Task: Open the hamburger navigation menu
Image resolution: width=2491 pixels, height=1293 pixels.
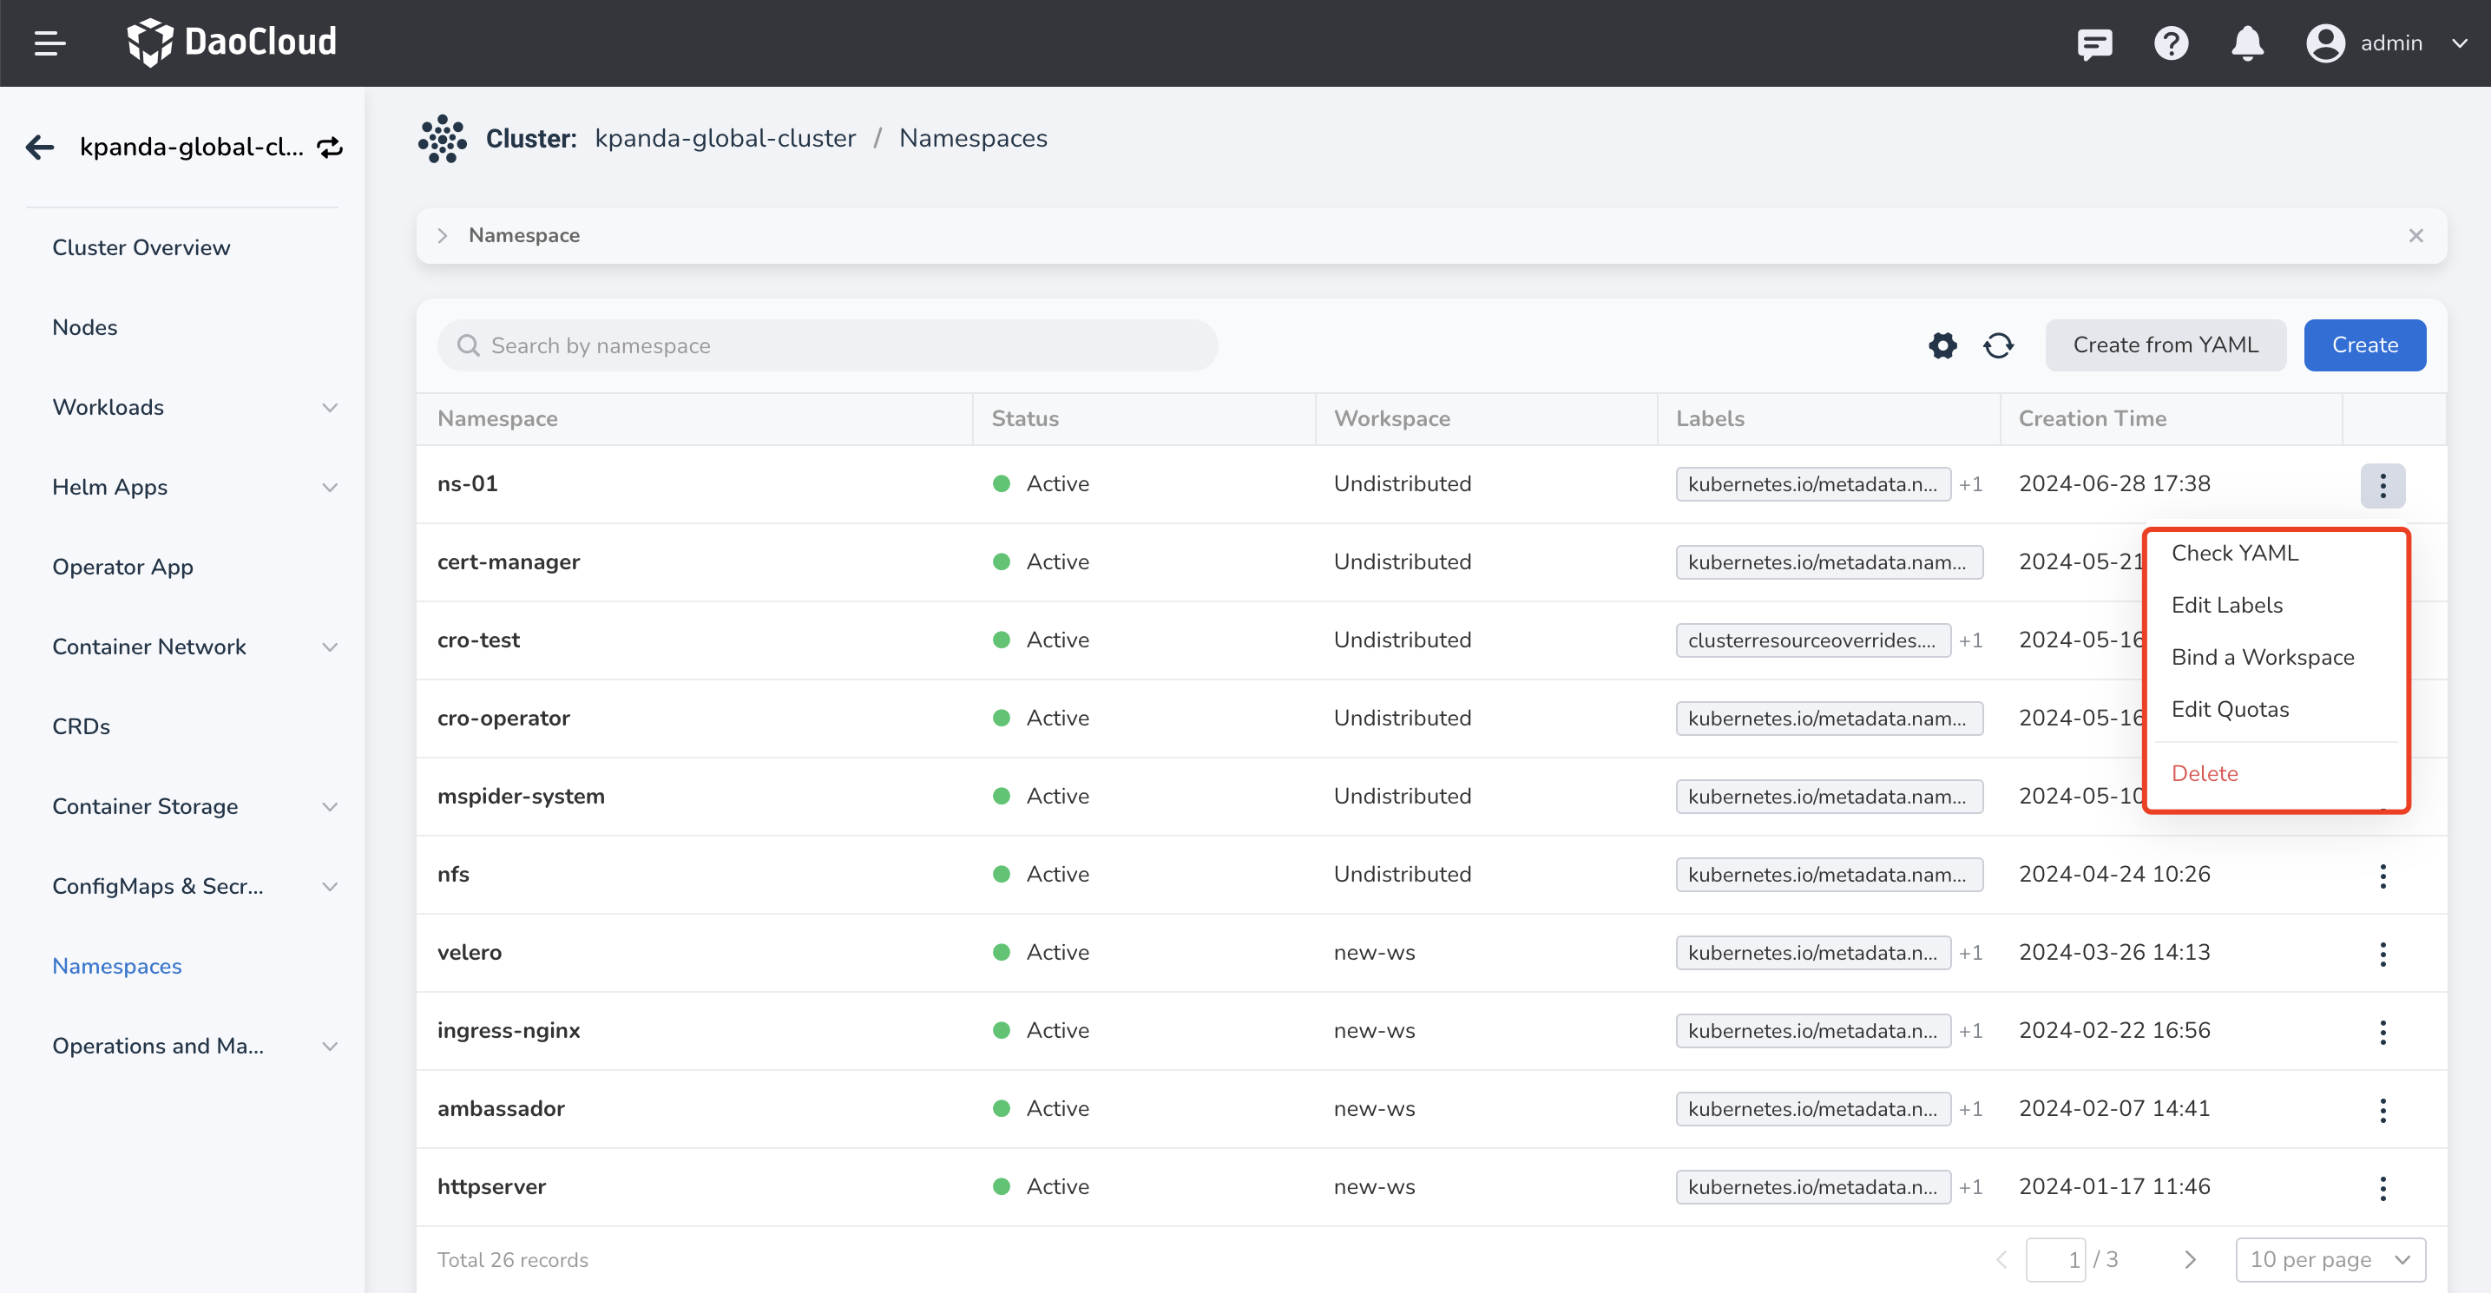Action: (49, 43)
